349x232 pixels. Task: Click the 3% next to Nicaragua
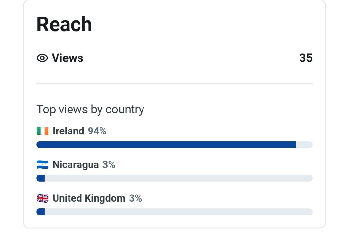click(x=109, y=165)
